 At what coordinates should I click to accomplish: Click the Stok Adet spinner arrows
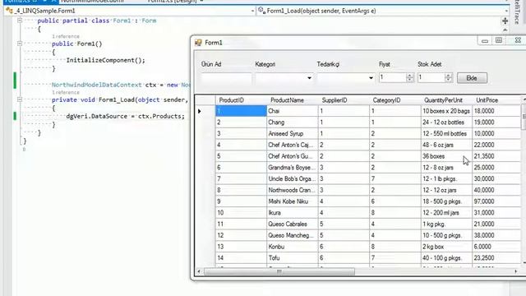pos(449,77)
